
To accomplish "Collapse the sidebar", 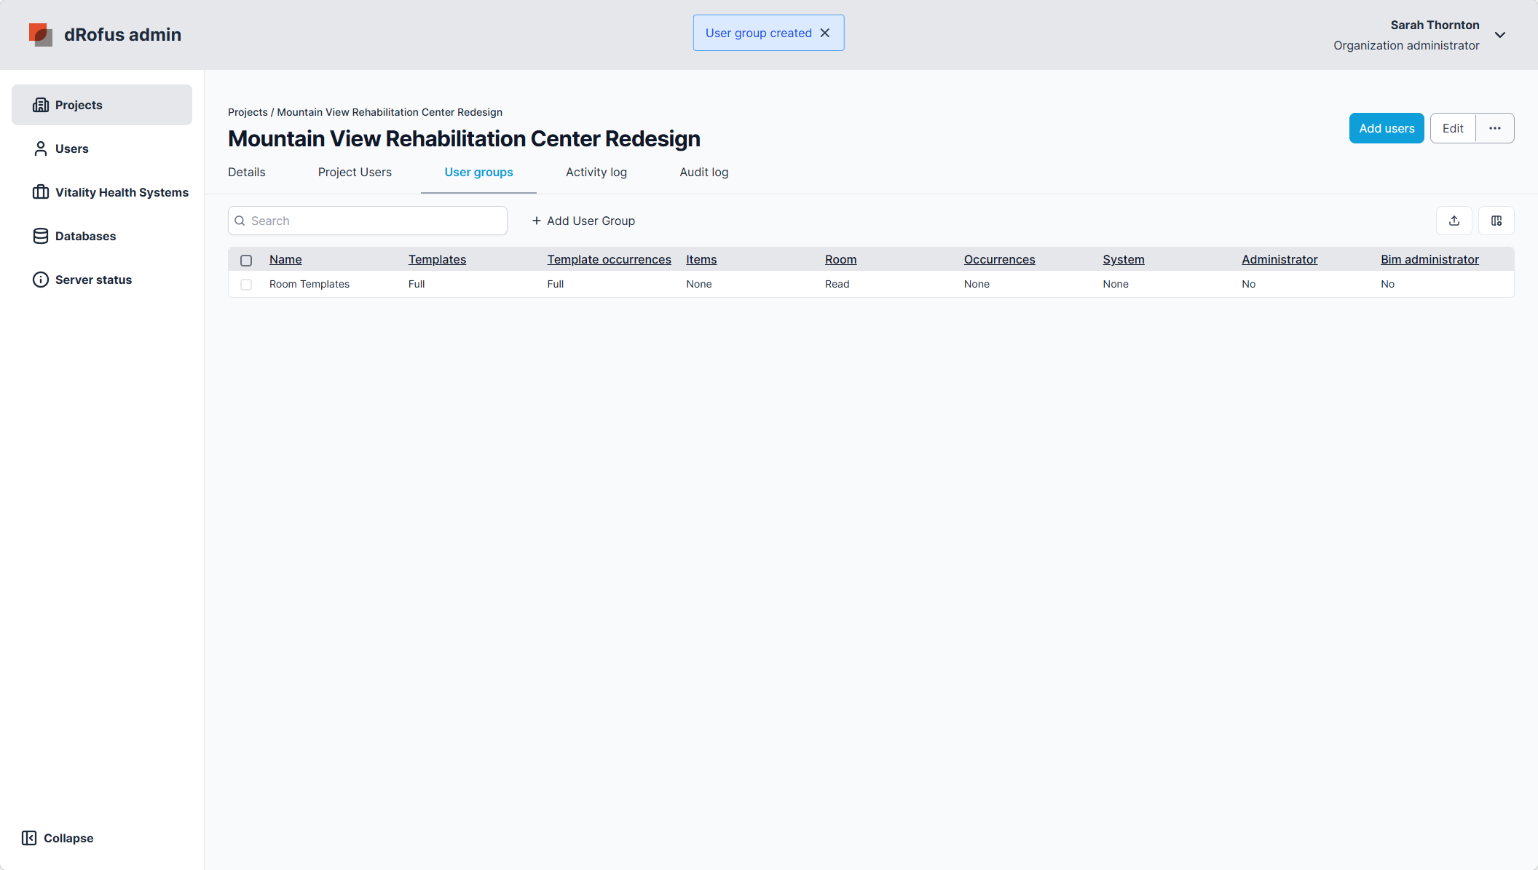I will [x=58, y=838].
